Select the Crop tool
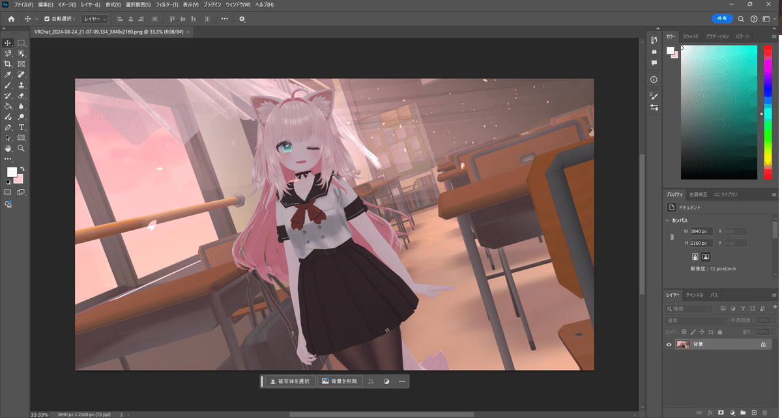The image size is (782, 418). click(x=8, y=64)
